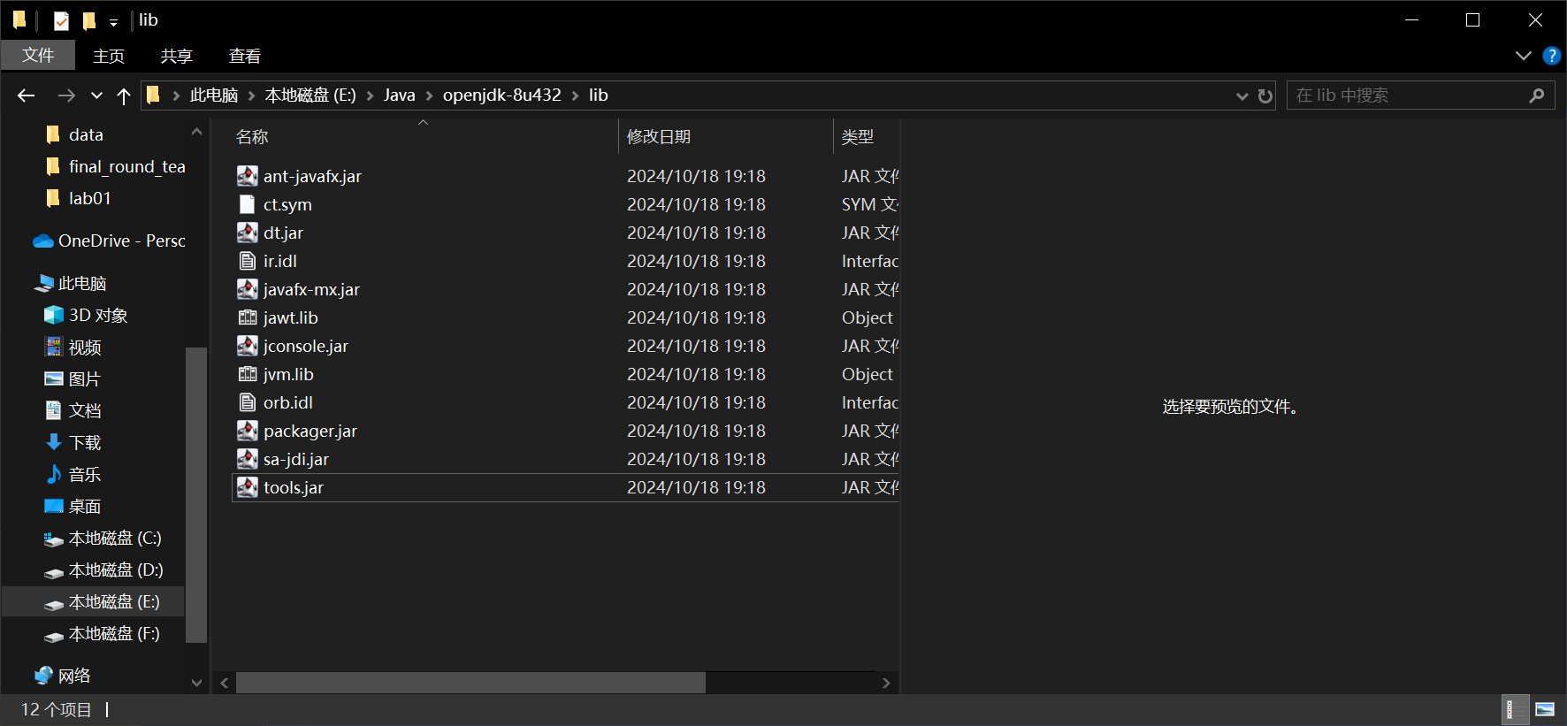
Task: Click the Properties quick access toolbar icon
Action: (61, 20)
